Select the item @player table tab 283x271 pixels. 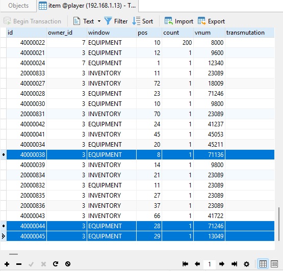[x=87, y=6]
